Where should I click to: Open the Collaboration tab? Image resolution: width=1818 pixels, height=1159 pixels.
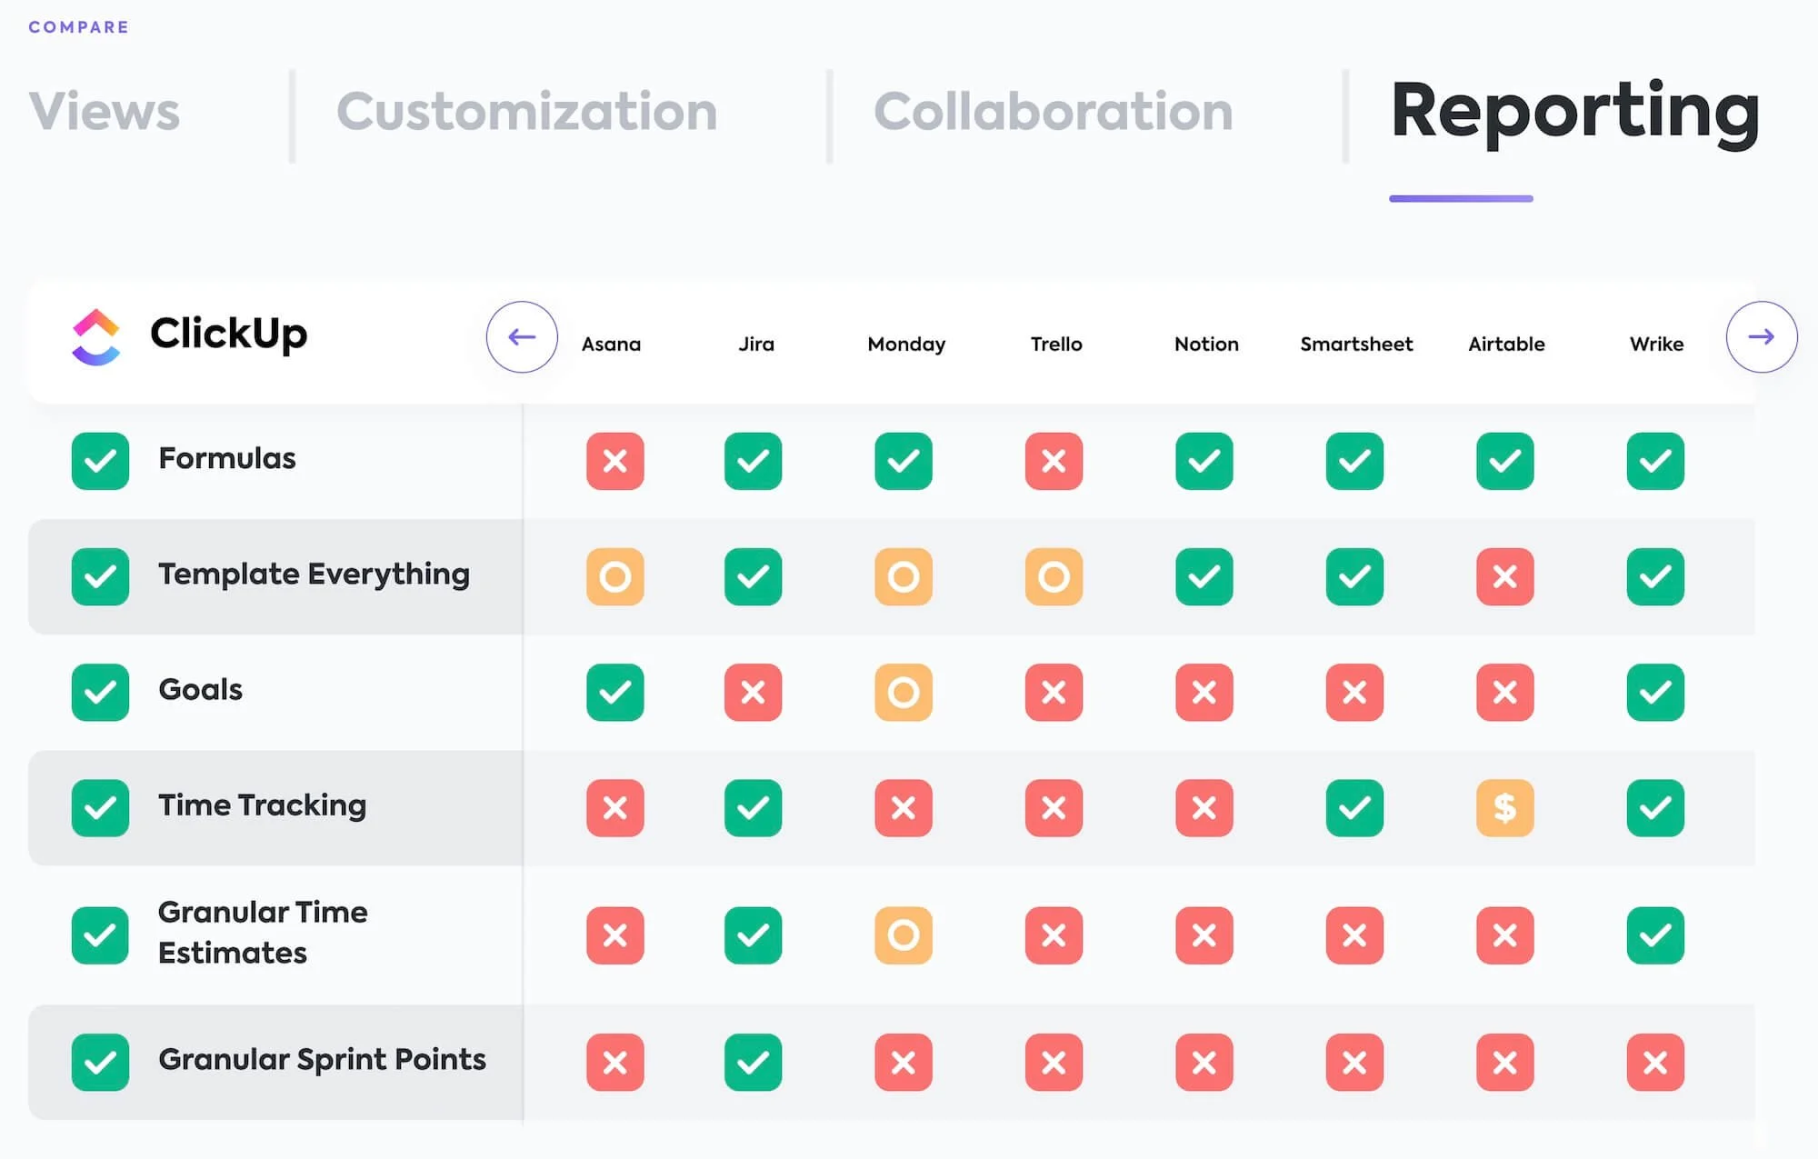point(1053,112)
